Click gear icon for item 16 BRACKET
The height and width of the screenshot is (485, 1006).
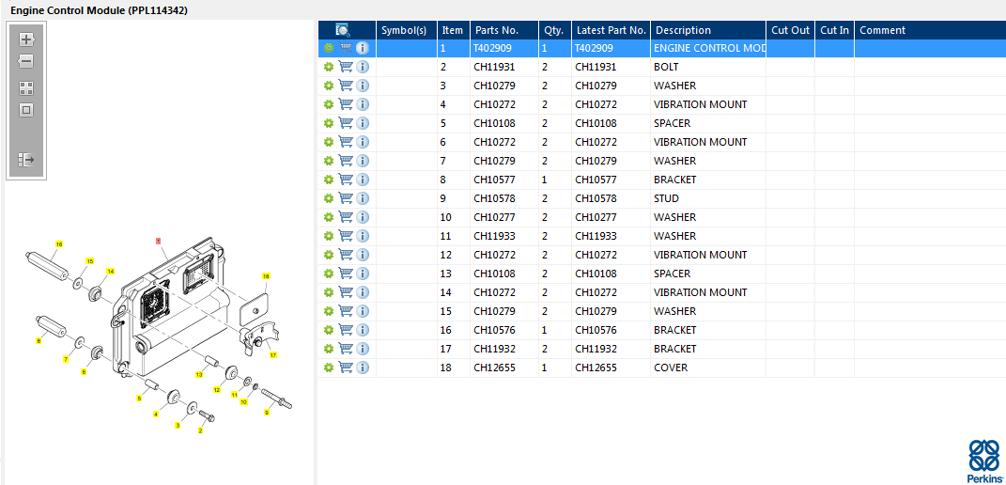(329, 330)
